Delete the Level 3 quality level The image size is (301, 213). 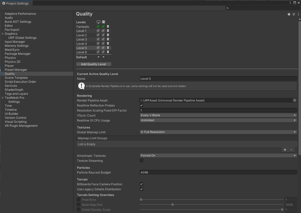point(108,39)
